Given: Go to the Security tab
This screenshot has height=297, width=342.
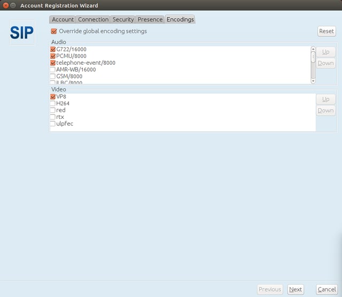Looking at the screenshot, I should click(123, 19).
